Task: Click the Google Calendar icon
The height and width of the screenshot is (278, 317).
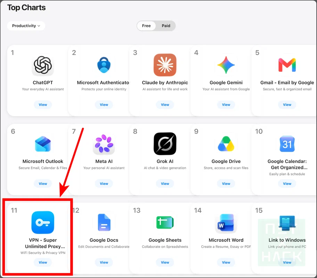Action: pos(287,144)
